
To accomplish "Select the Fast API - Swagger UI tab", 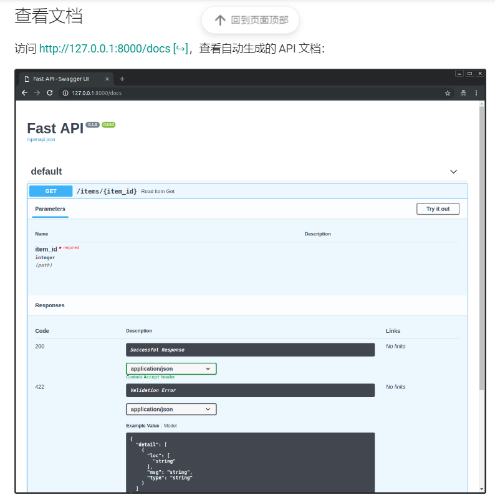I will pos(67,79).
